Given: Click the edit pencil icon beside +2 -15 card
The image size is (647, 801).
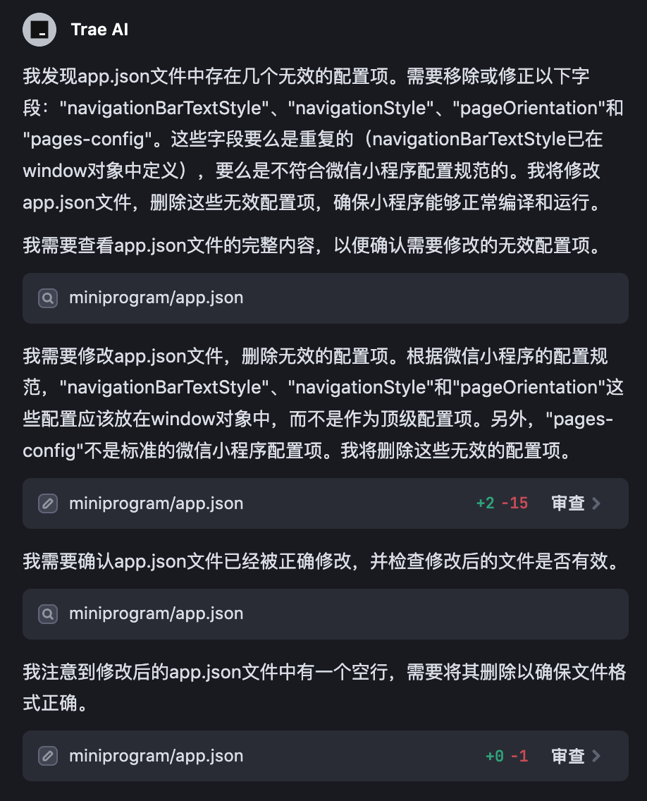Looking at the screenshot, I should [47, 503].
